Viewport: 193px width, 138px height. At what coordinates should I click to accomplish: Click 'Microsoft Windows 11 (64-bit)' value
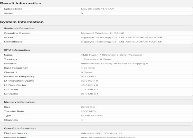point(102,33)
